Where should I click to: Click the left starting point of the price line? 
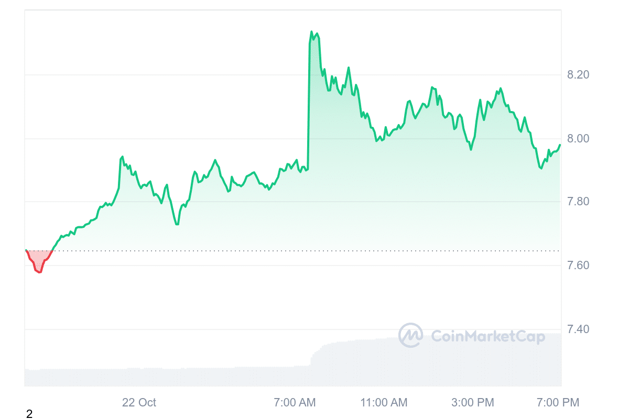click(x=26, y=250)
